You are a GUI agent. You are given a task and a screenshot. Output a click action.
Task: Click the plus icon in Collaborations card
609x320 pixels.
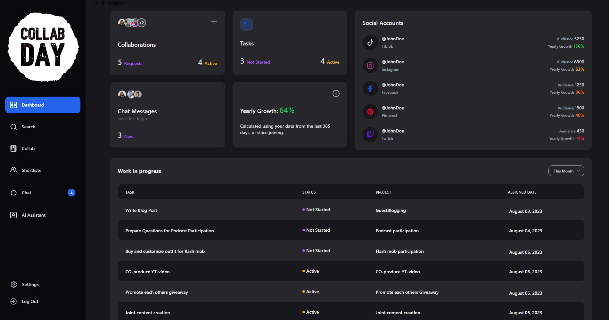tap(214, 22)
